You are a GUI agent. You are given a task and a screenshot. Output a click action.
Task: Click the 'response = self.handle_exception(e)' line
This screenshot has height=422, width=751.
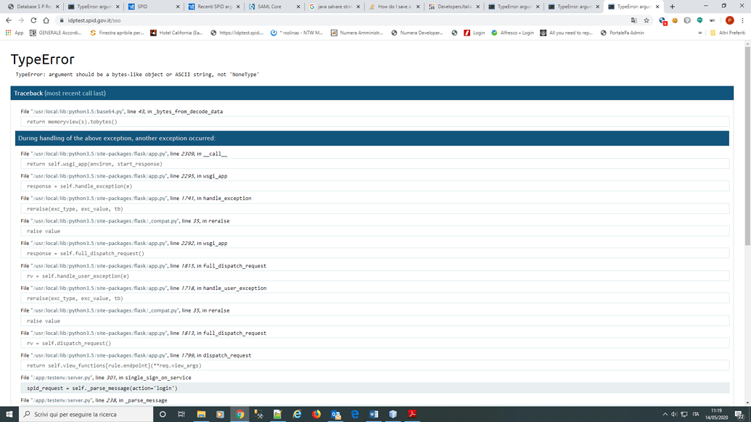pyautogui.click(x=374, y=186)
